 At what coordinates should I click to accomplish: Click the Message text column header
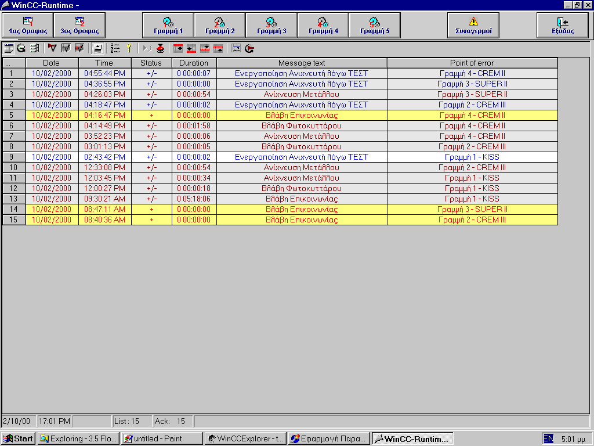pyautogui.click(x=302, y=63)
